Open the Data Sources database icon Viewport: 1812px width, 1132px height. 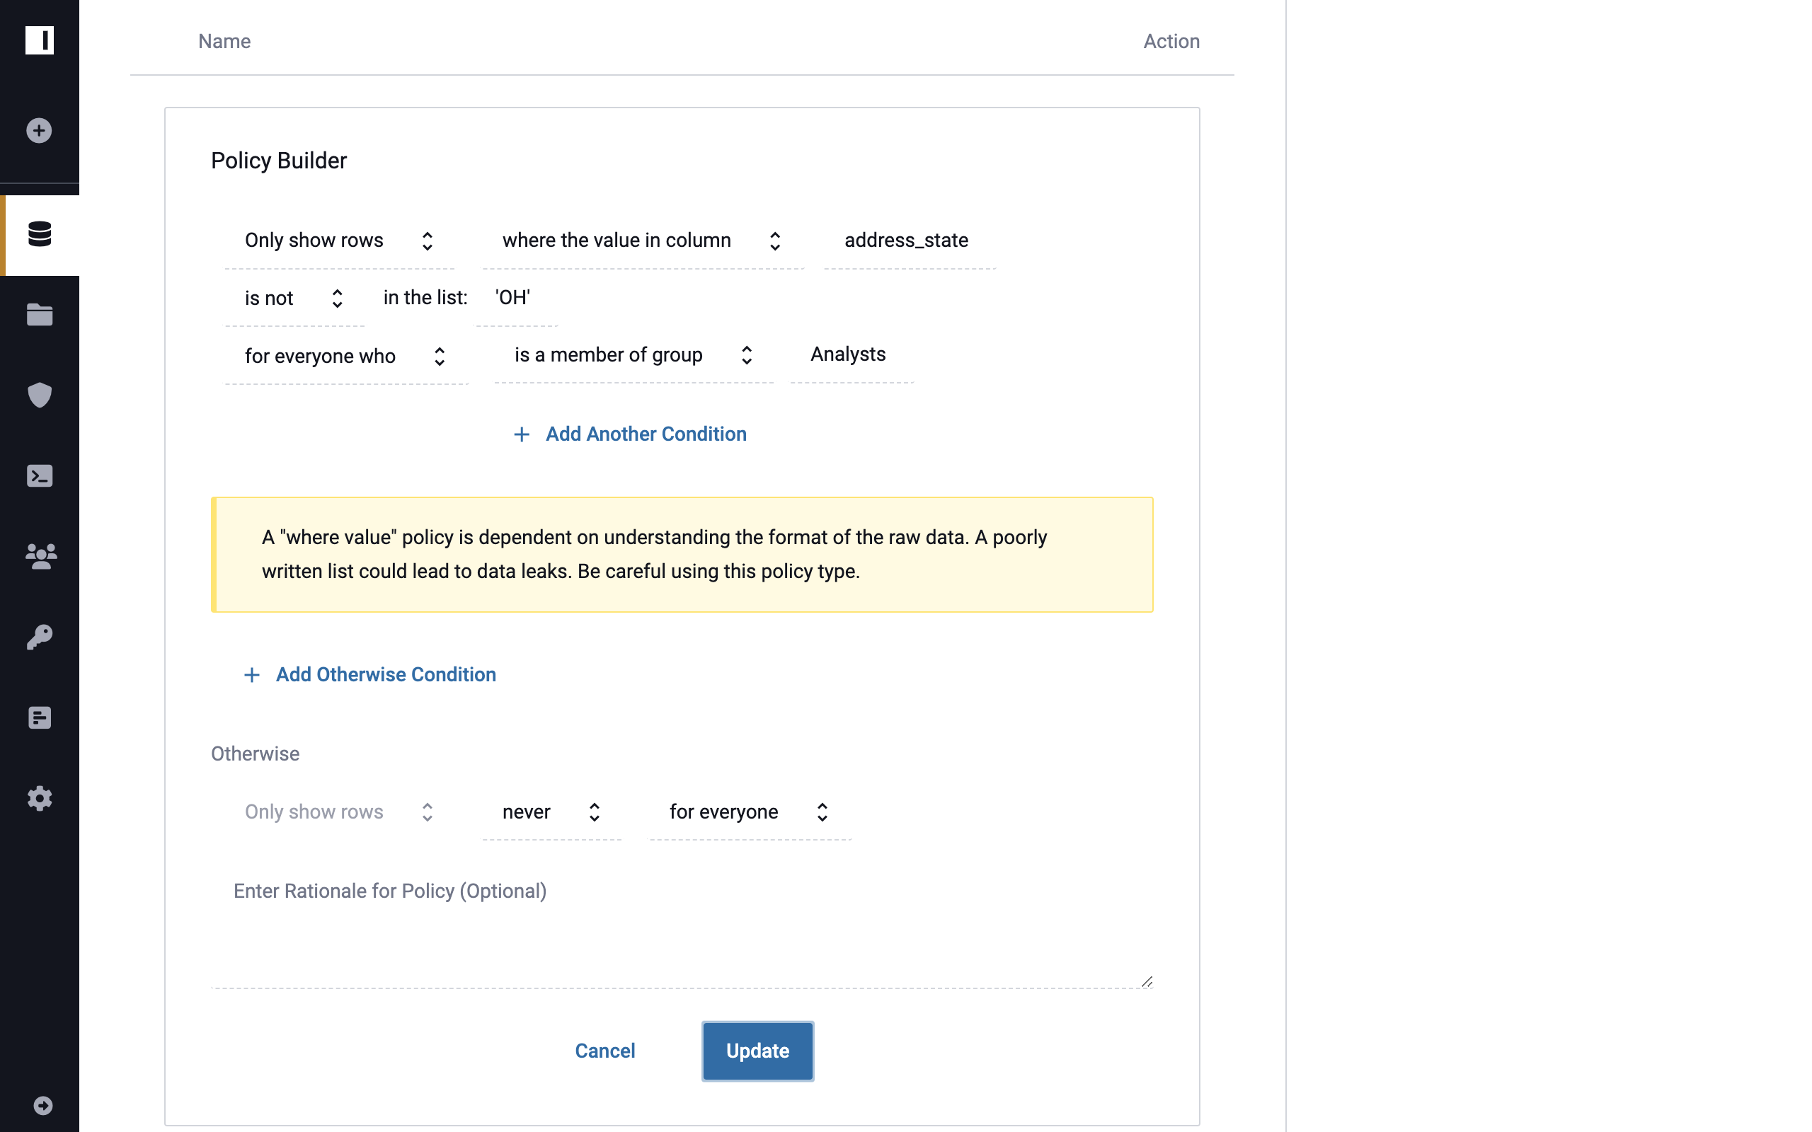(x=40, y=234)
